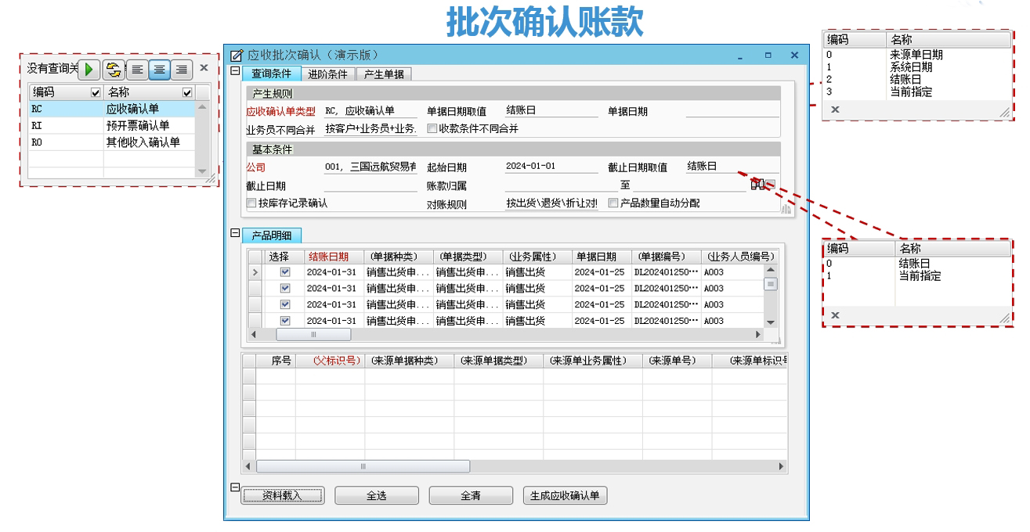Click the source grid horizontal scrollbar thumb
Screen dimensions: 1030x532
[363, 466]
